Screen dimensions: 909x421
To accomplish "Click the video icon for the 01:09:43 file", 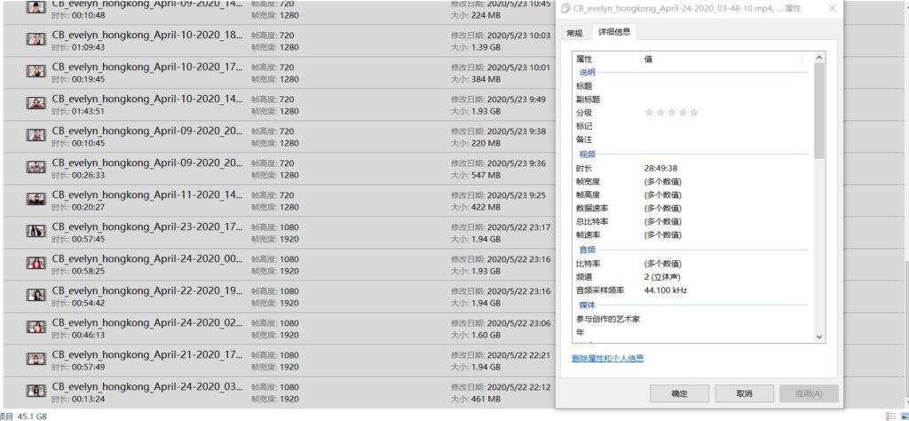I will (x=36, y=40).
